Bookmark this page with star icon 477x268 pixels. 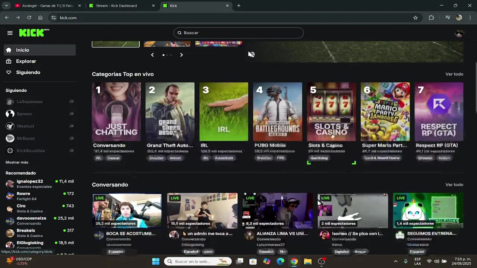pyautogui.click(x=415, y=17)
